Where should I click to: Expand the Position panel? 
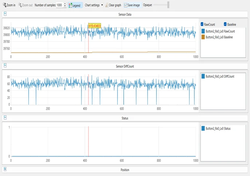click(5, 169)
